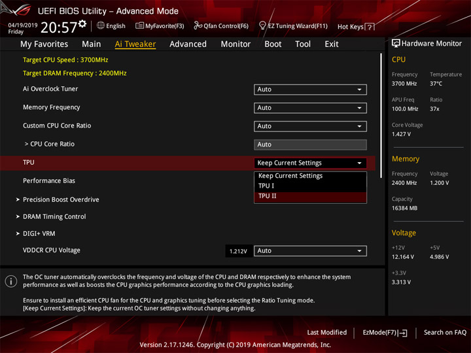Choose Keep Current Settings in the TPU list
This screenshot has width=471, height=353.
coord(310,176)
